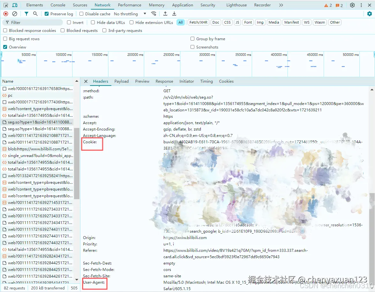Screen dimensions: 375x292
Task: Open the Preview tab of the request
Action: (x=142, y=81)
